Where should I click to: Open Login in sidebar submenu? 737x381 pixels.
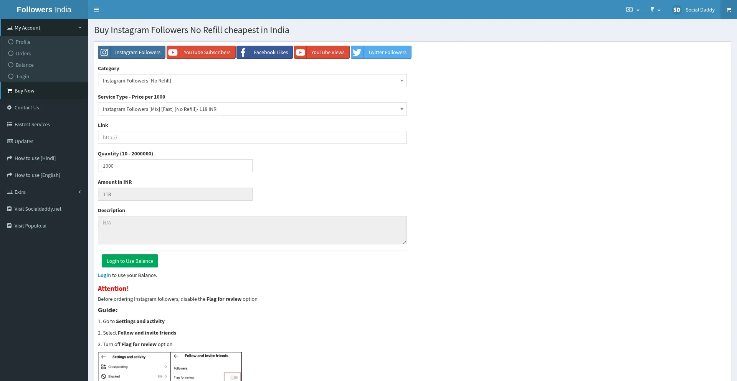23,76
